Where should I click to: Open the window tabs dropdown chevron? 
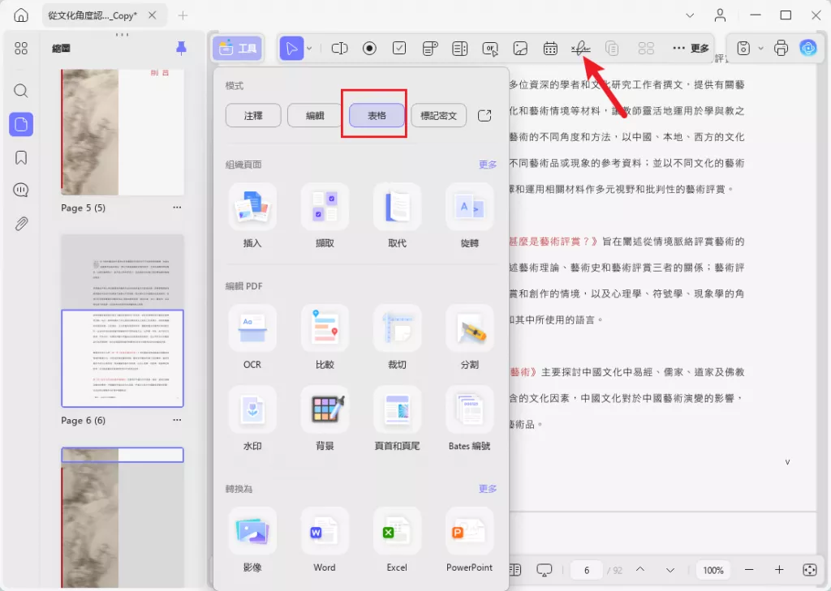690,15
